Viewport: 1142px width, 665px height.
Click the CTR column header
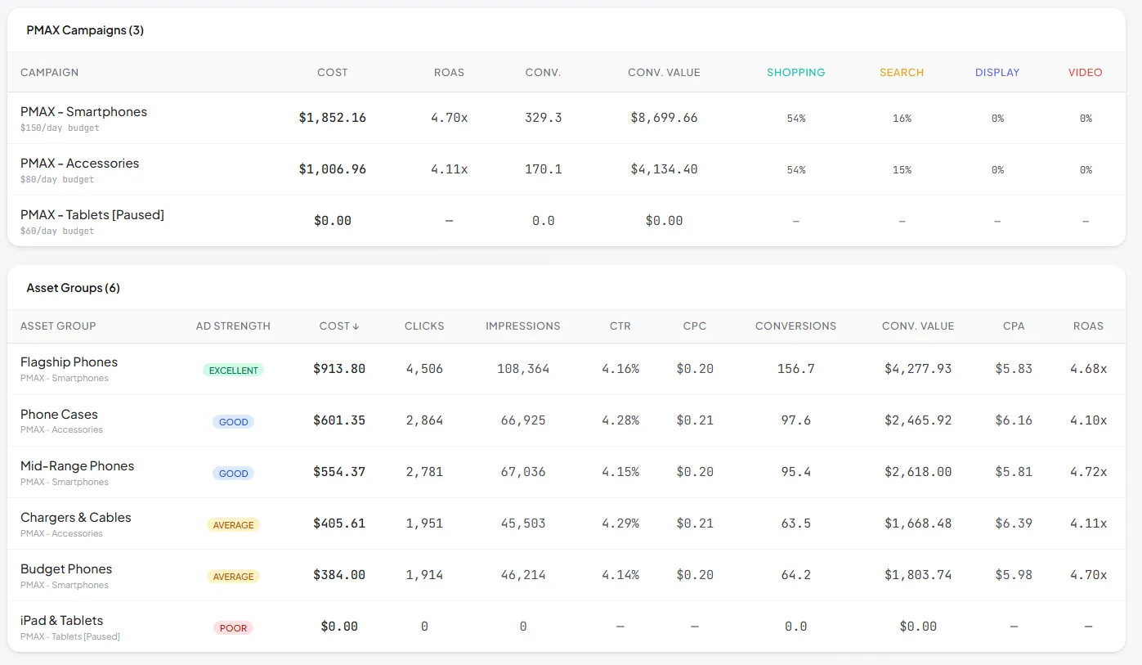pyautogui.click(x=620, y=326)
